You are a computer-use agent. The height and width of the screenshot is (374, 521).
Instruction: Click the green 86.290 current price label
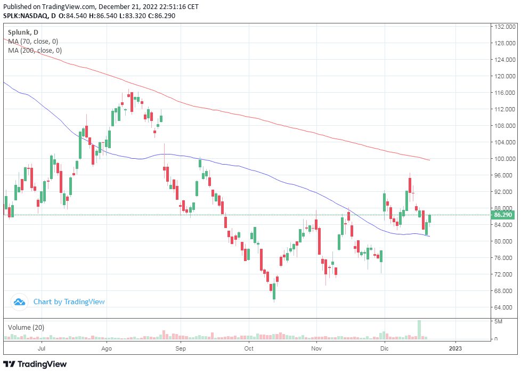pyautogui.click(x=503, y=215)
